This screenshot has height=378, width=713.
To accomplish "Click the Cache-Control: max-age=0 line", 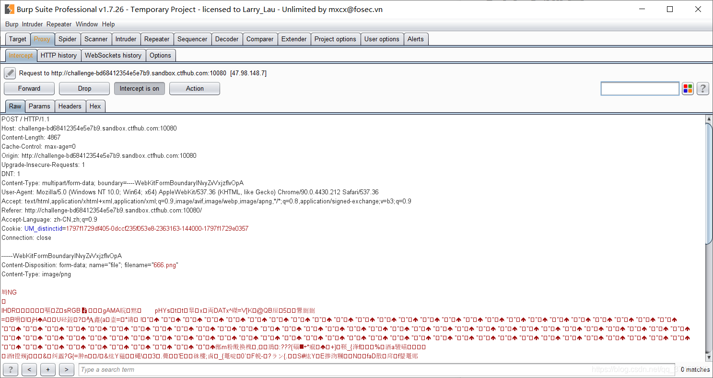I will (38, 146).
